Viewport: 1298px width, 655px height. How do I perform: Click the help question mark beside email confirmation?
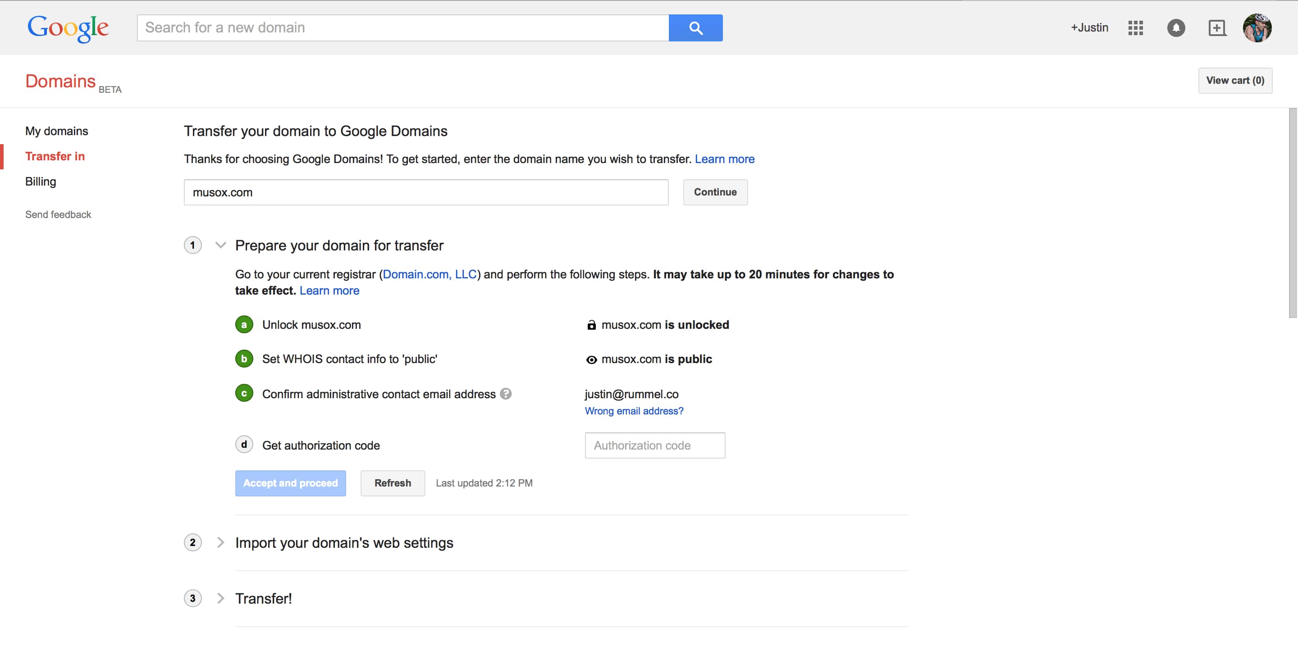click(x=505, y=394)
